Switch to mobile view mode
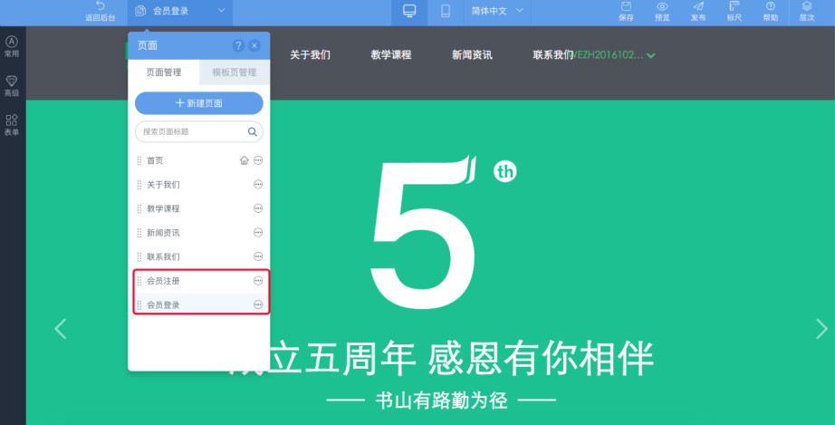 pos(446,12)
